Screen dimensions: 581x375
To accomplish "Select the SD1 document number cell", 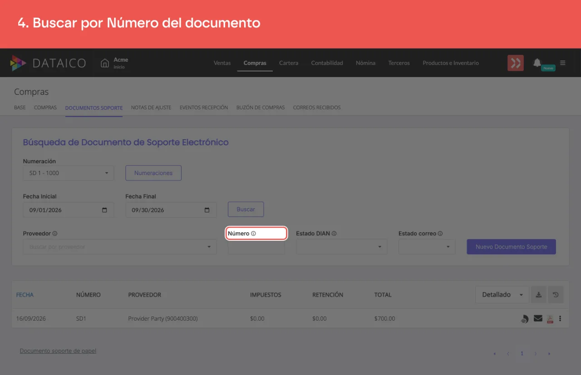I will (x=81, y=319).
